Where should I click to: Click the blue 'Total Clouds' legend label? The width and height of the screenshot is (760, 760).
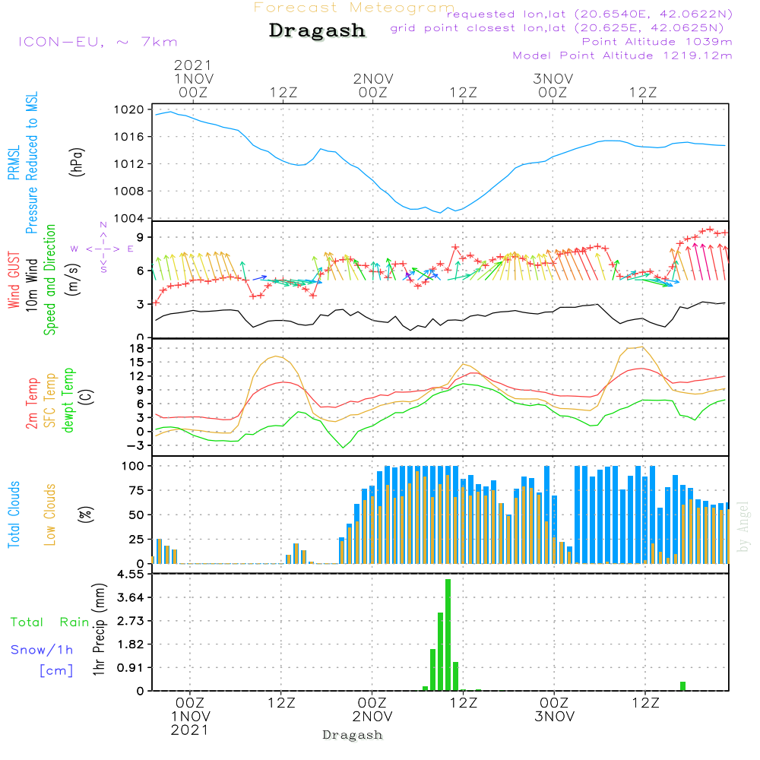click(14, 515)
